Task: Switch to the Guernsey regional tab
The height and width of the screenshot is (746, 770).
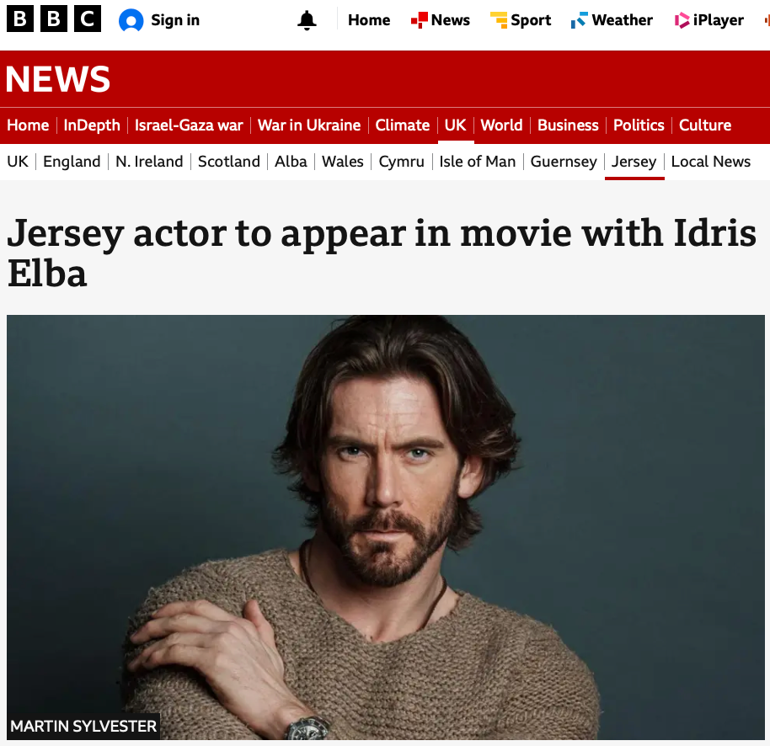Action: tap(564, 162)
